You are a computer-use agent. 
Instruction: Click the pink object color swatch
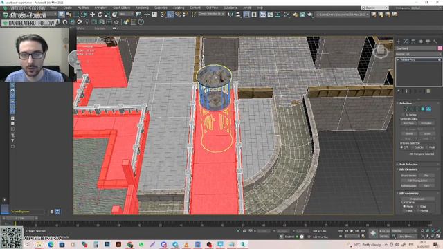(440, 48)
